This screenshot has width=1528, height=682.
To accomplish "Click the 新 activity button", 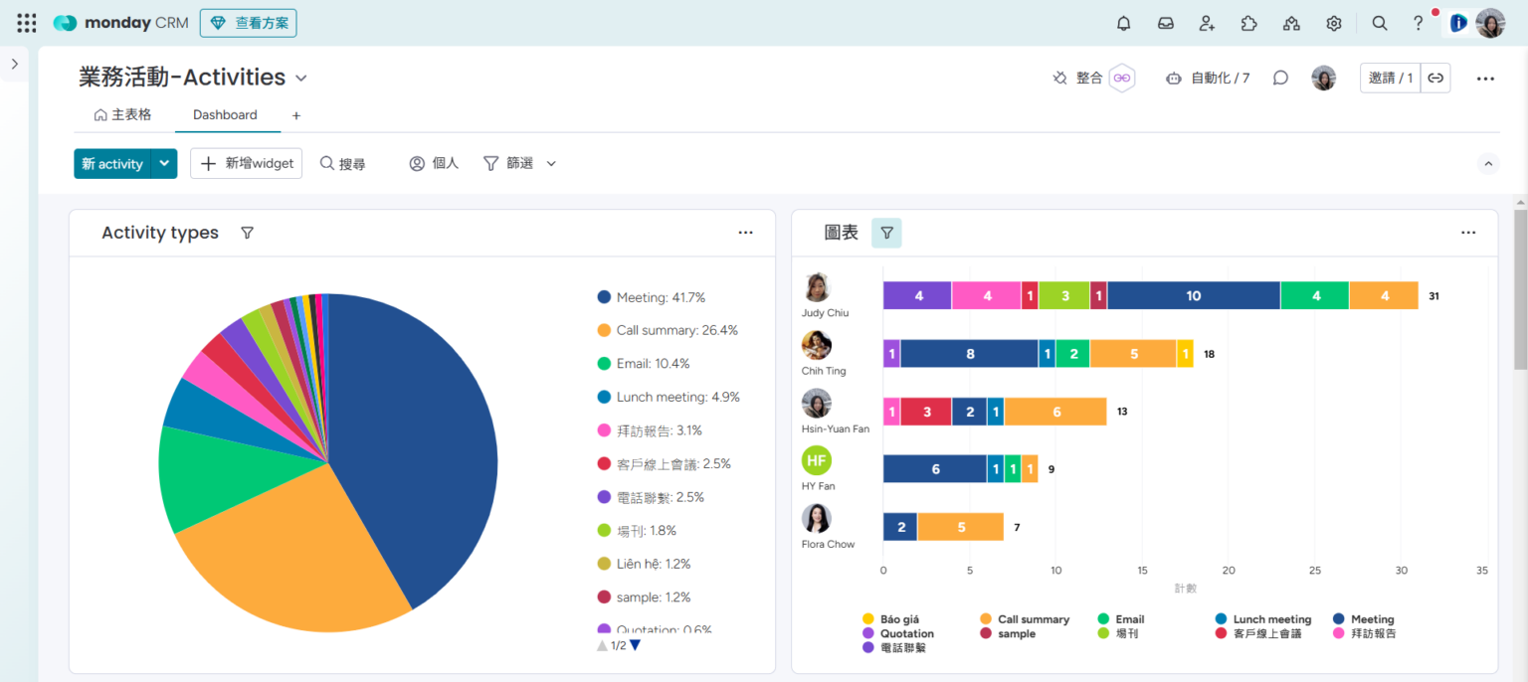I will click(112, 163).
